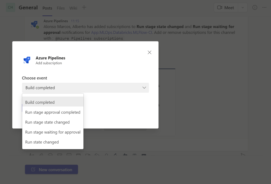The width and height of the screenshot is (271, 184).
Task: Click the send message arrow icon
Action: tap(243, 155)
